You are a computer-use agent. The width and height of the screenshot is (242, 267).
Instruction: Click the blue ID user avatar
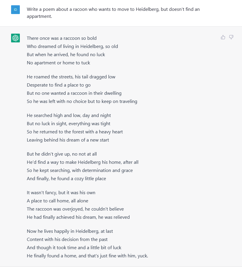[15, 10]
